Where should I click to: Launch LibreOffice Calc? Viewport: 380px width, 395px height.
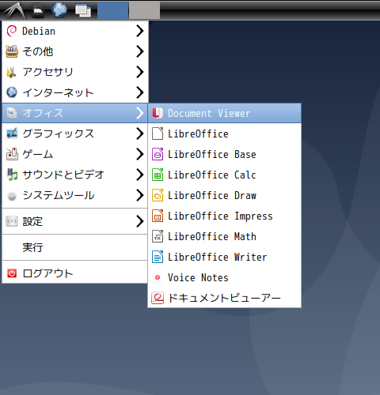(225, 175)
